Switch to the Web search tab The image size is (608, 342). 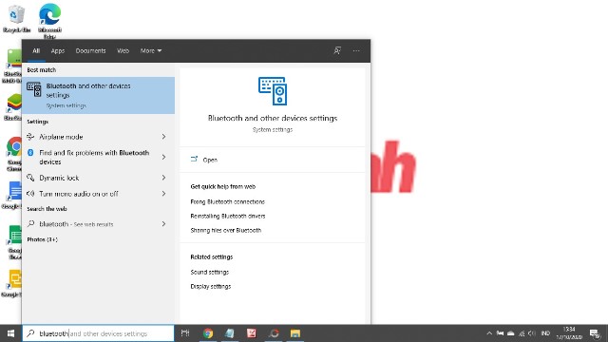[x=123, y=50]
